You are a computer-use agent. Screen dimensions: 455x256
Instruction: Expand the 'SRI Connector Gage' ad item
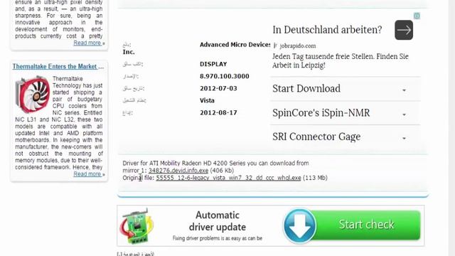coord(345,137)
